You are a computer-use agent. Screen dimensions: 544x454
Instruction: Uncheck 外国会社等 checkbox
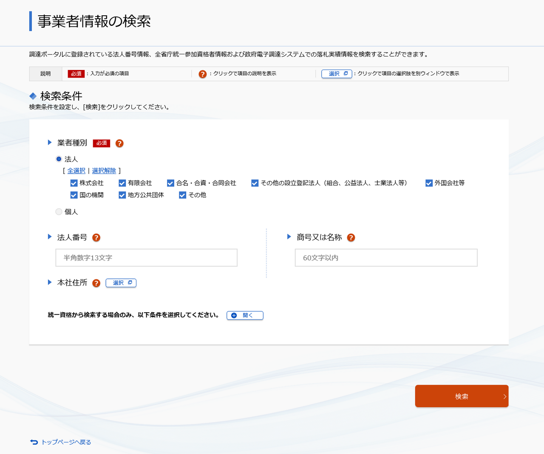click(x=429, y=183)
